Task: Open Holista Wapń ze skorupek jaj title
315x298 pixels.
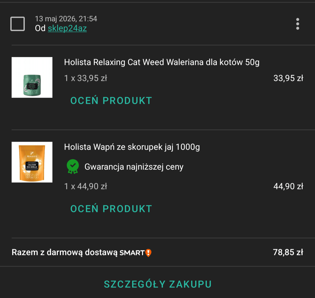Action: [x=132, y=147]
